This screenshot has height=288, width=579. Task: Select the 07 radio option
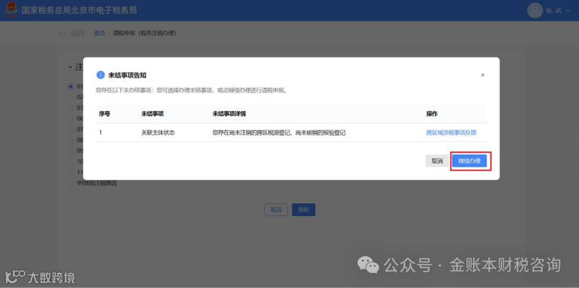[71, 129]
